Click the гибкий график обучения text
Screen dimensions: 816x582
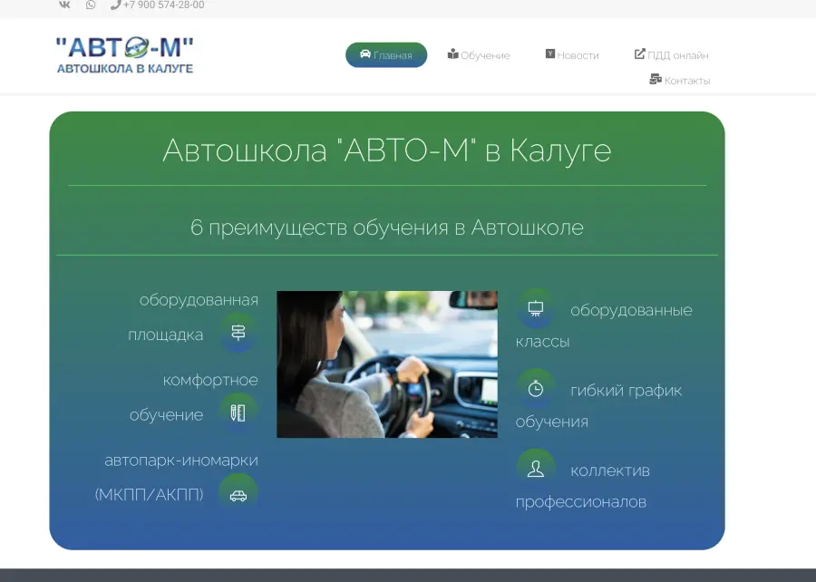598,405
